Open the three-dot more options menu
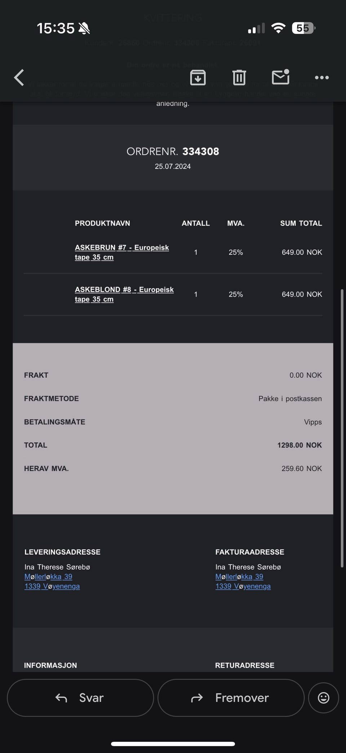 321,78
